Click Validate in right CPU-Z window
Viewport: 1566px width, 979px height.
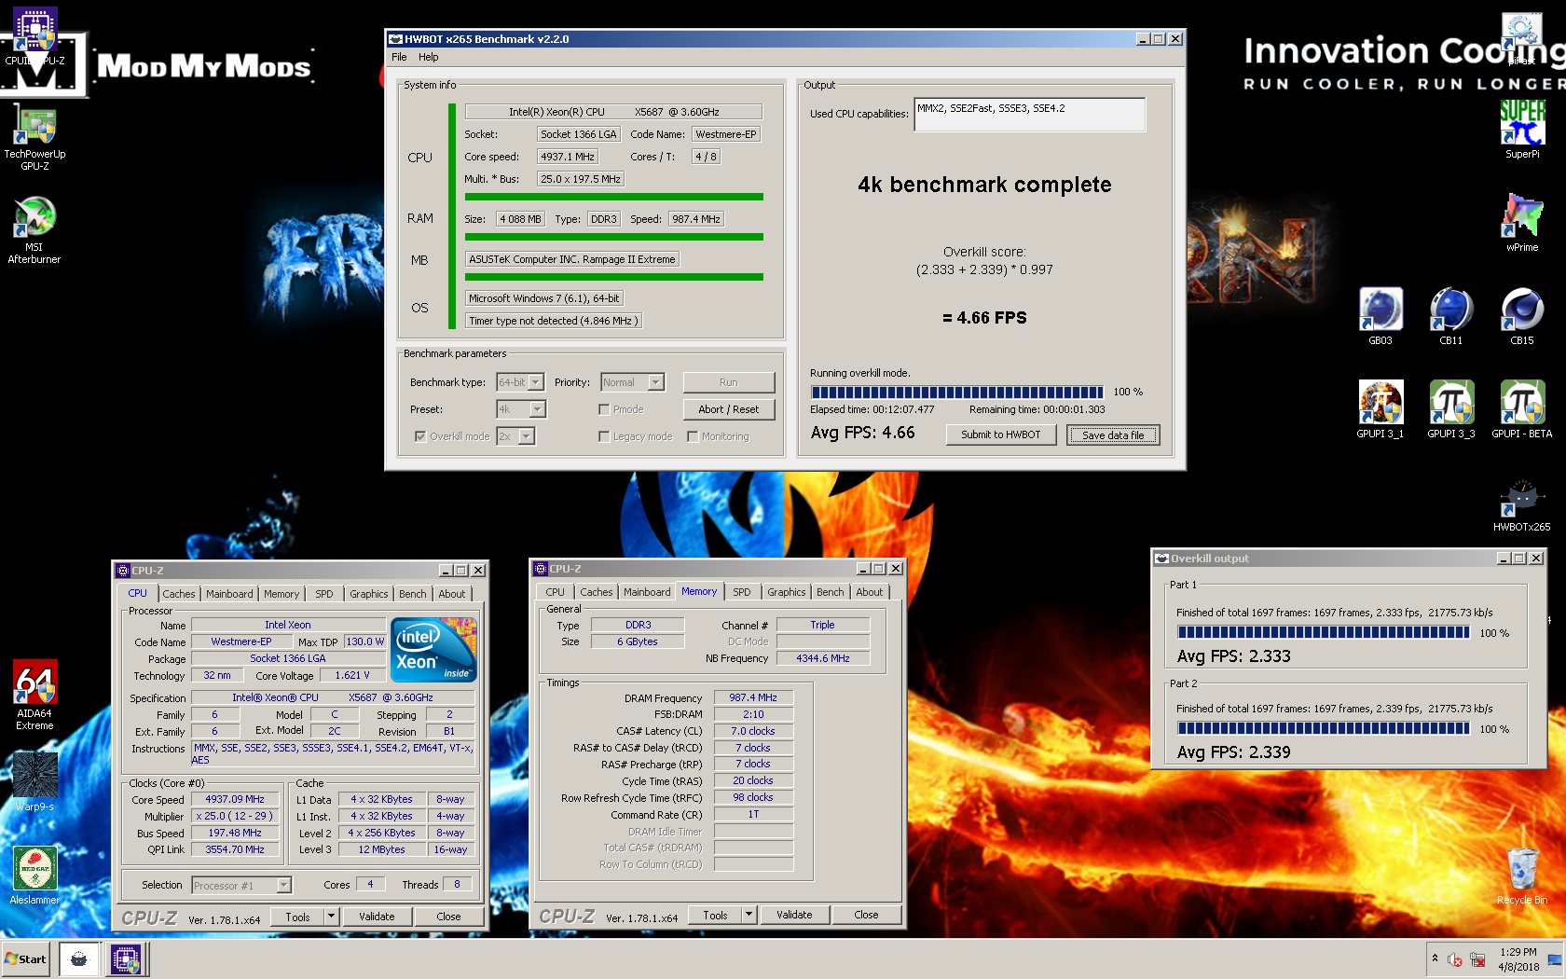click(x=794, y=915)
